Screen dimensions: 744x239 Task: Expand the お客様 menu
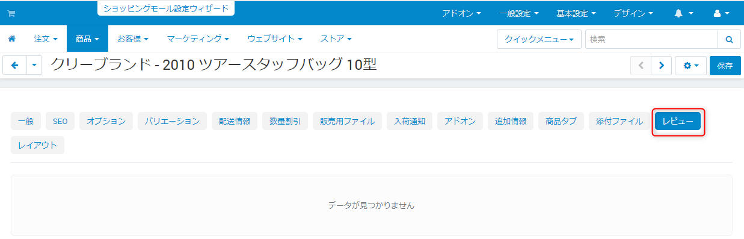132,39
